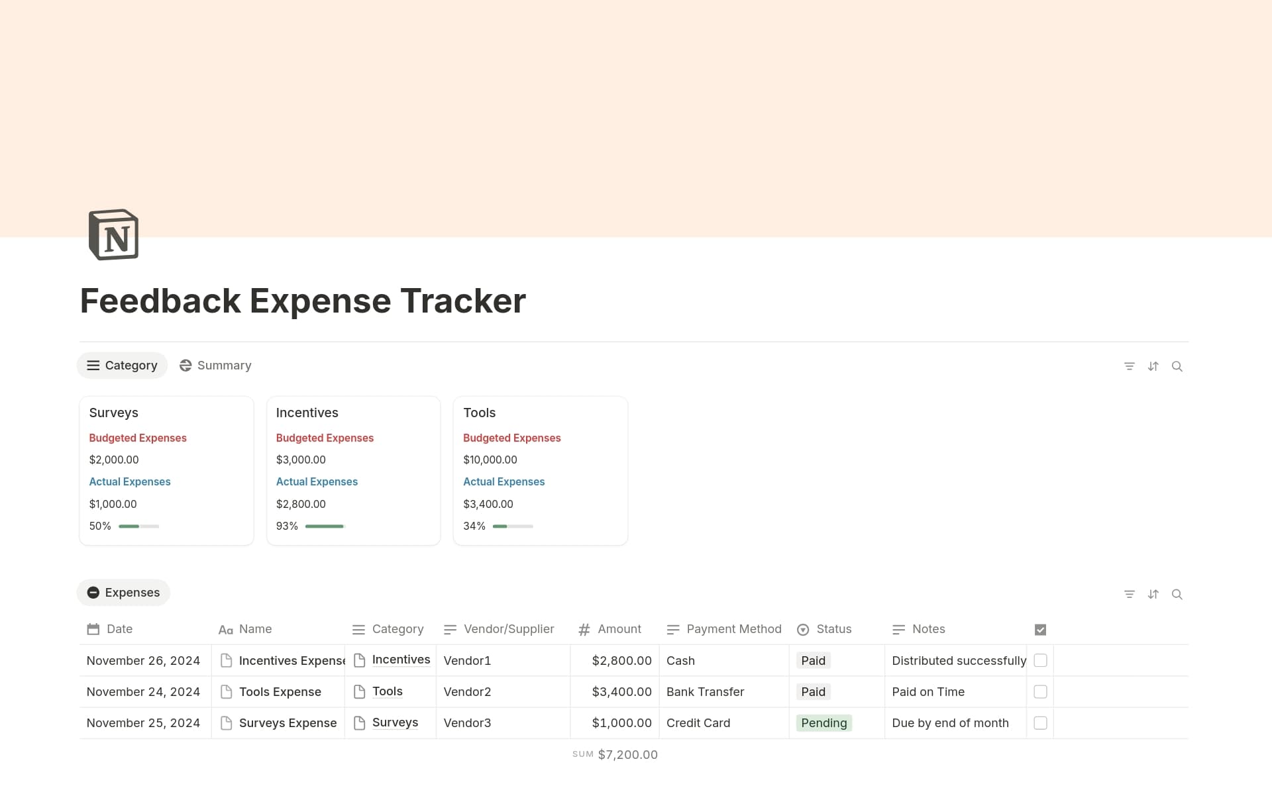Click the Notion cube page icon
1272x794 pixels.
pyautogui.click(x=113, y=234)
